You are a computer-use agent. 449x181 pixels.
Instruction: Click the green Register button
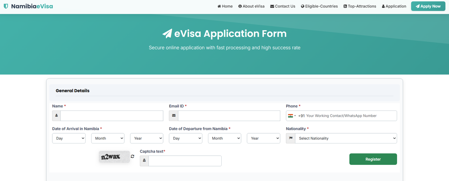coord(373,159)
